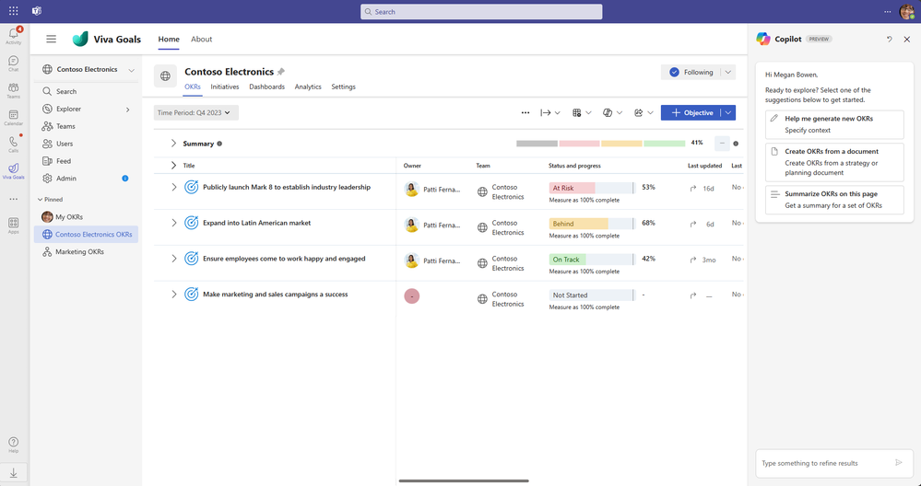
Task: Click the download icon at rail bottom
Action: [14, 472]
